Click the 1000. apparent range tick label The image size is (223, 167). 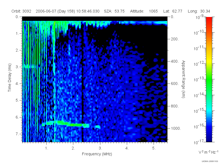pos(176,128)
